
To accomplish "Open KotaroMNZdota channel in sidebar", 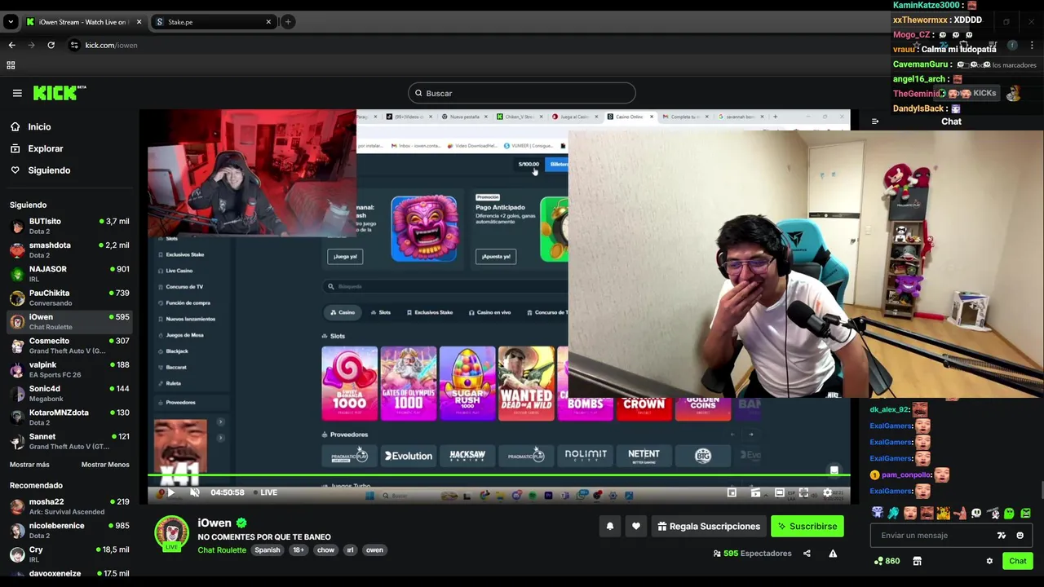I will pyautogui.click(x=69, y=417).
